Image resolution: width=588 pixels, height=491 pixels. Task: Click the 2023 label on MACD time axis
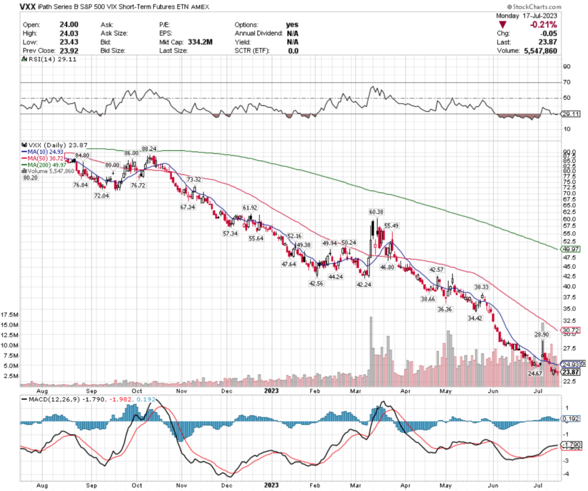pyautogui.click(x=271, y=485)
